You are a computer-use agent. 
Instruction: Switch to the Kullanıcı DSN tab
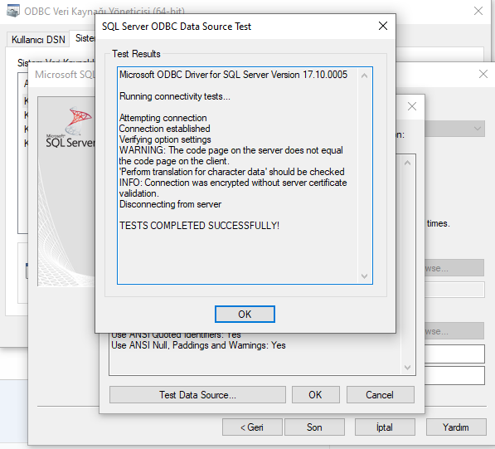tap(38, 40)
